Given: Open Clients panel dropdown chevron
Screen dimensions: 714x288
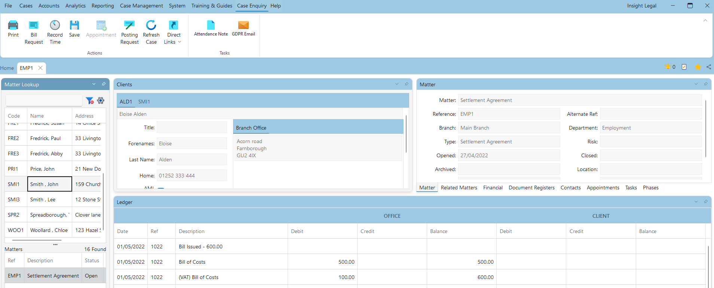Looking at the screenshot, I should (x=397, y=84).
